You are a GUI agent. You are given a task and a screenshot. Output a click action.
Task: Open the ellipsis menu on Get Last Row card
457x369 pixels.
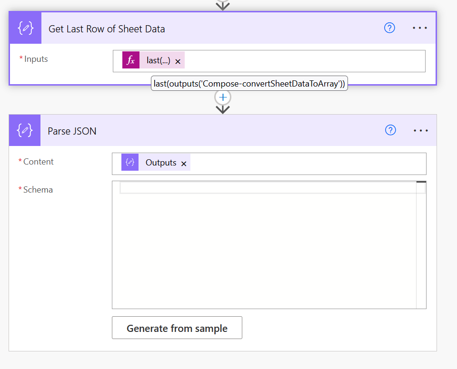point(420,28)
